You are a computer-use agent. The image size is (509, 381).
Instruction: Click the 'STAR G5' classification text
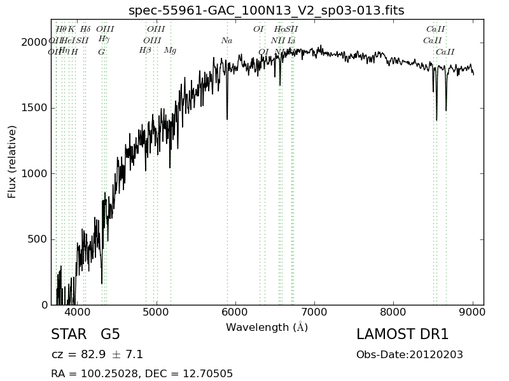[x=85, y=335]
